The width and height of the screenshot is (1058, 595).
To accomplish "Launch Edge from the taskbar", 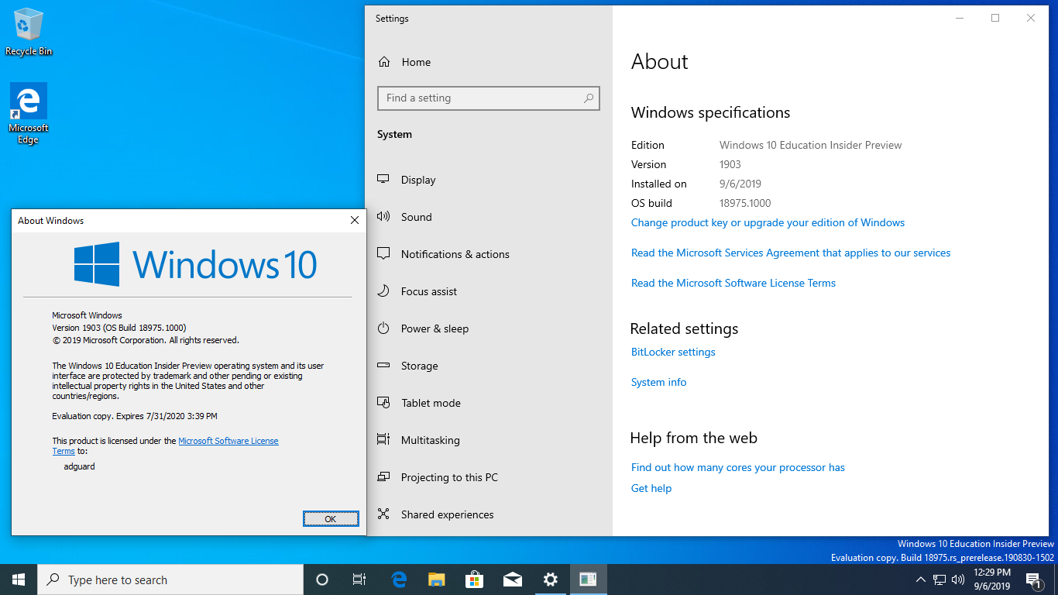I will pyautogui.click(x=399, y=580).
